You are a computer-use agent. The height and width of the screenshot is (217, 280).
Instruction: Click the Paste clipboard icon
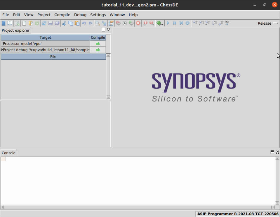77,23
